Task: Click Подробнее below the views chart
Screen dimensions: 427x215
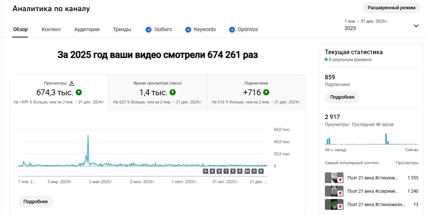Action: [35, 202]
